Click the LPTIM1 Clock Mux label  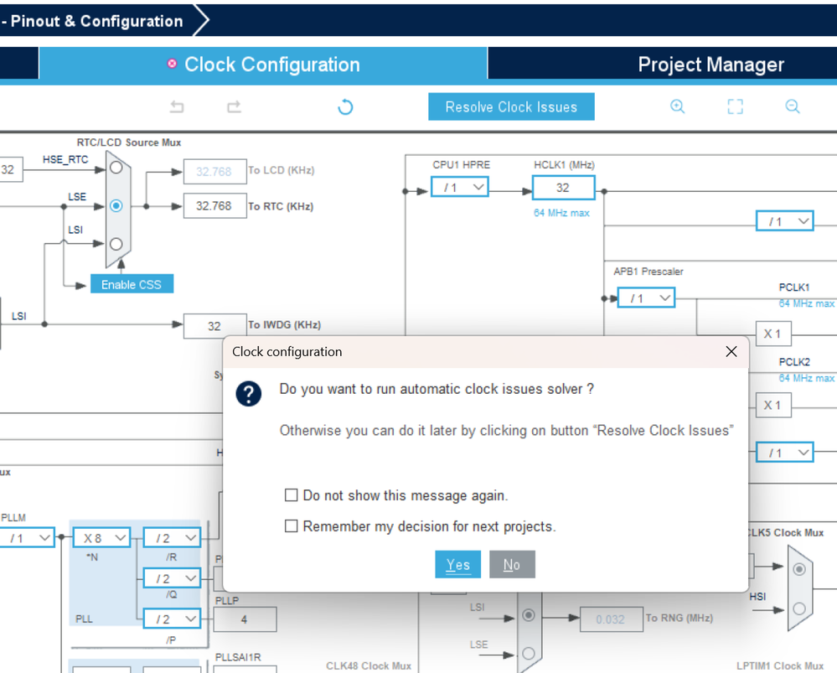pos(780,666)
